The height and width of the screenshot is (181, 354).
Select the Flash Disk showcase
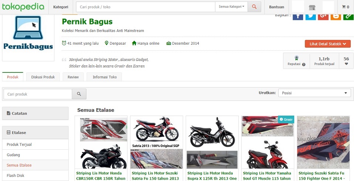click(35, 175)
